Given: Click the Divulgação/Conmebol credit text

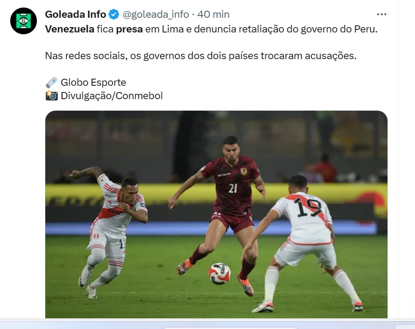Looking at the screenshot, I should point(112,96).
